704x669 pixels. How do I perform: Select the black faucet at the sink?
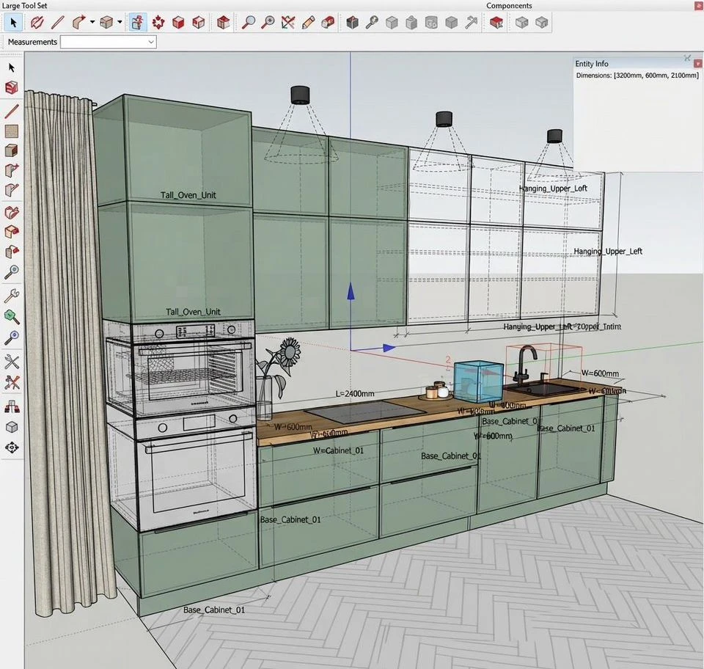point(526,363)
